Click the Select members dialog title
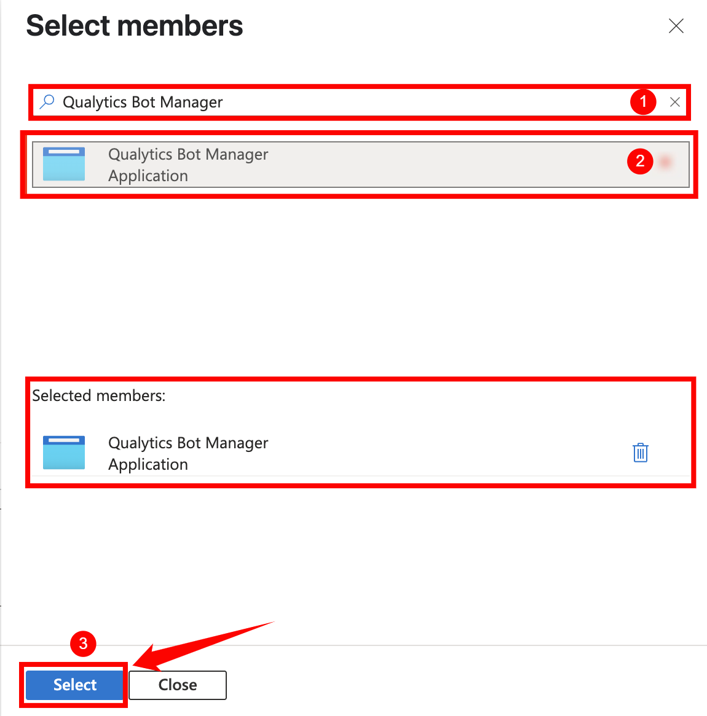This screenshot has height=716, width=707. (134, 26)
